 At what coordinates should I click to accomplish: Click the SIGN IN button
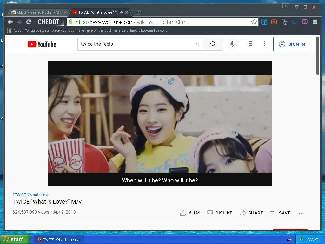coord(291,44)
